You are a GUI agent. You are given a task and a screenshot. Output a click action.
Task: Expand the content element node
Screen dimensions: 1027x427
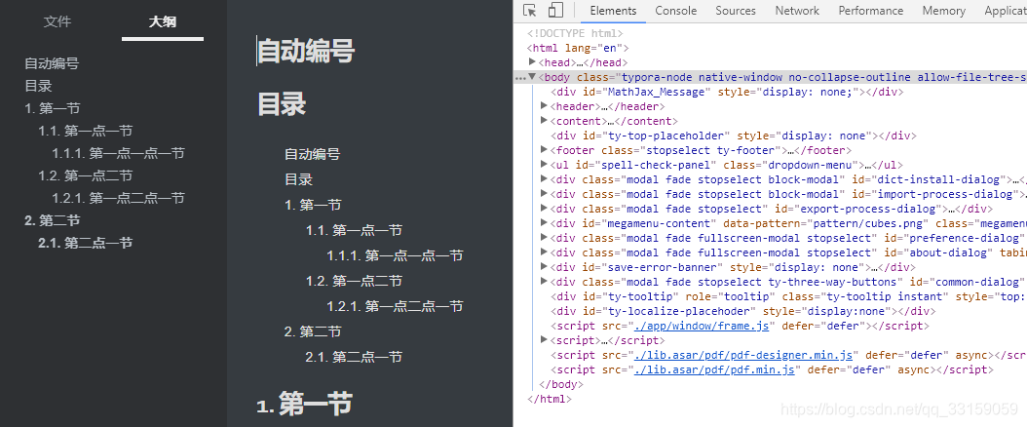point(544,121)
